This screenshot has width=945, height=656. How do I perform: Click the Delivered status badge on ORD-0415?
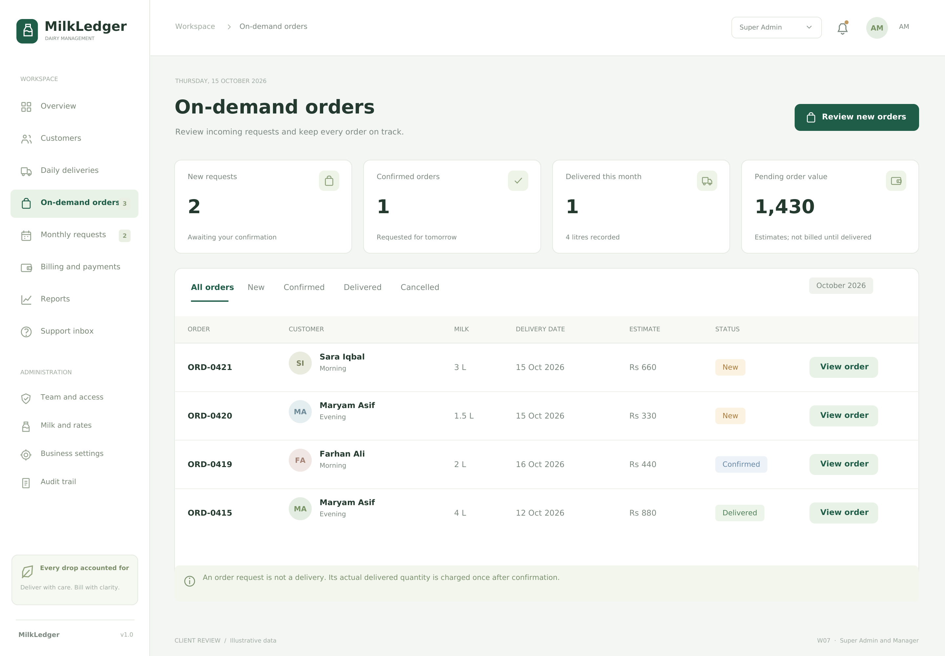739,513
